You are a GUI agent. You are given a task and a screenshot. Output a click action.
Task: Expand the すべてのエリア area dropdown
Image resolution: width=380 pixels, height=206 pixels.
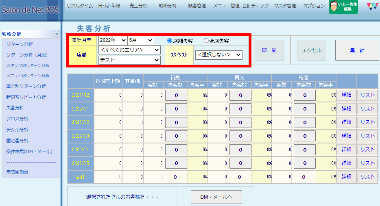(129, 50)
